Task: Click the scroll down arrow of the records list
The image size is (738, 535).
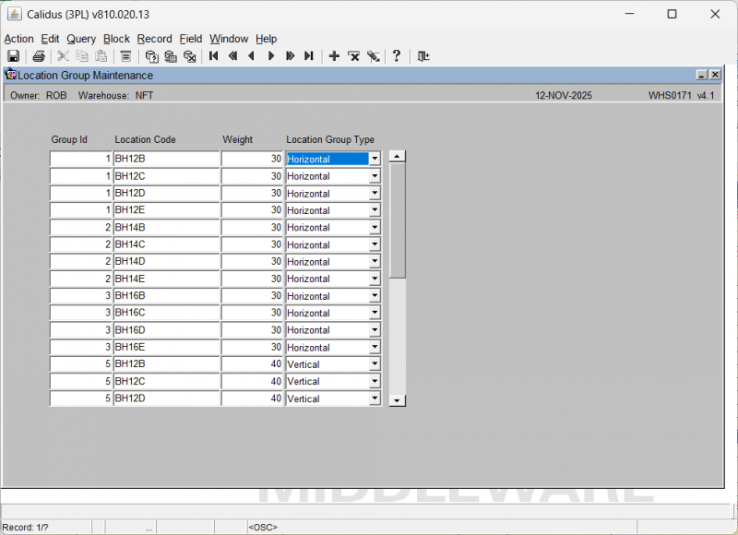Action: pos(398,400)
